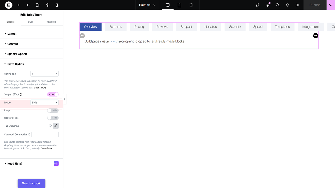Image resolution: width=335 pixels, height=188 pixels.
Task: Click into the Carousel Connection ID field
Action: (45, 135)
